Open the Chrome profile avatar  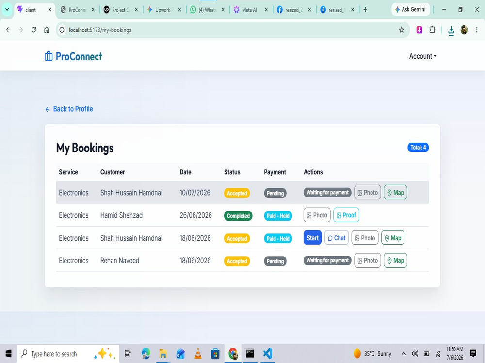click(x=464, y=30)
